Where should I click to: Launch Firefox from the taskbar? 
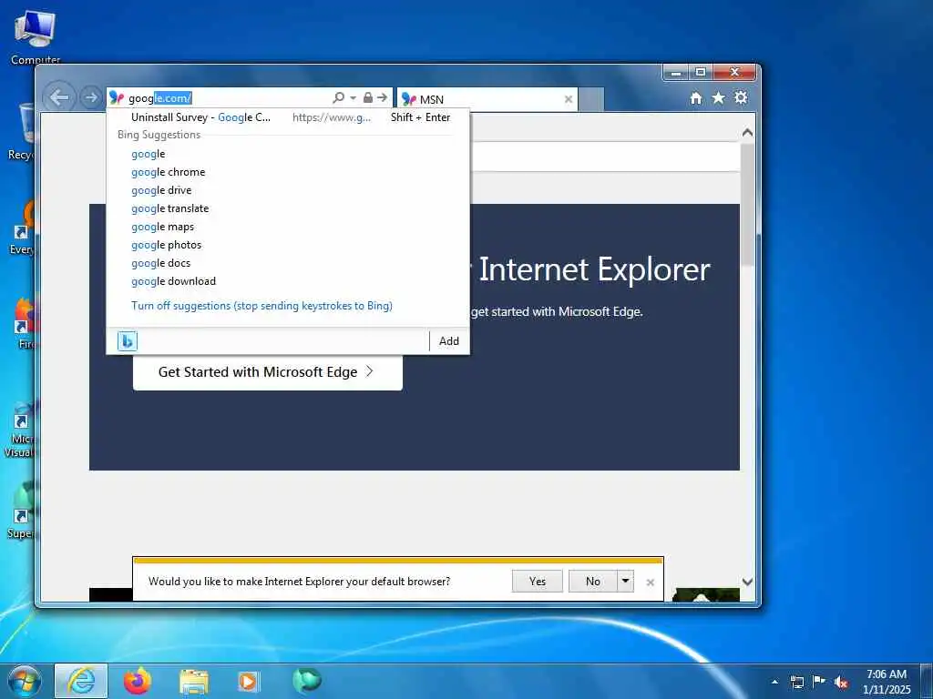click(138, 681)
